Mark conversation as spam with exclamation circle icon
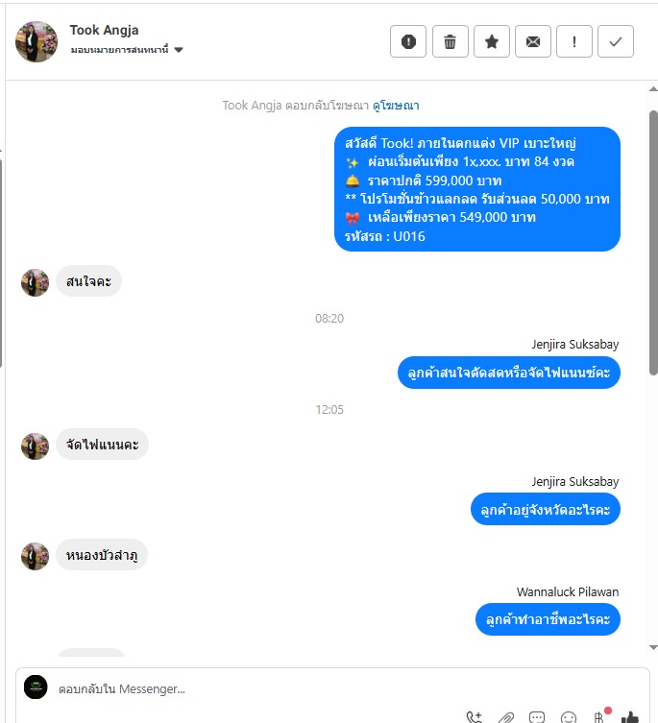This screenshot has width=658, height=723. tap(408, 41)
